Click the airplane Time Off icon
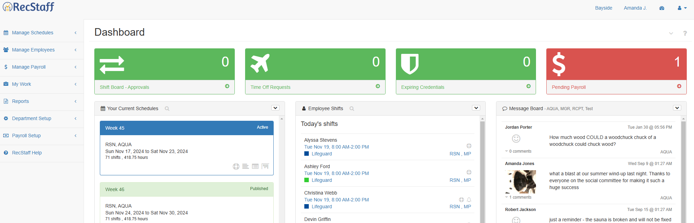 tap(260, 63)
